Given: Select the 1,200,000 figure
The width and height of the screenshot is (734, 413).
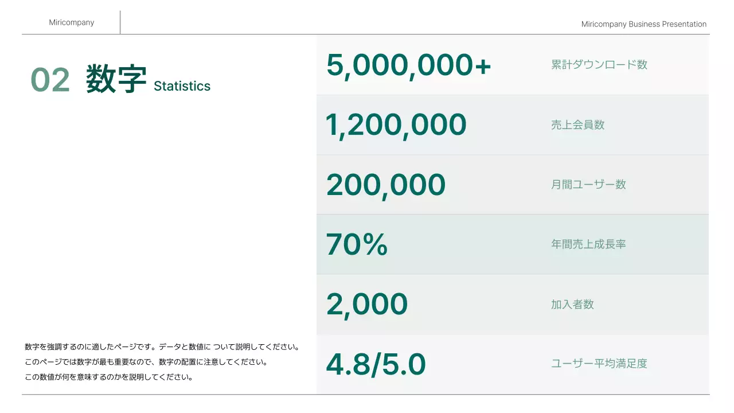Looking at the screenshot, I should click(x=396, y=125).
